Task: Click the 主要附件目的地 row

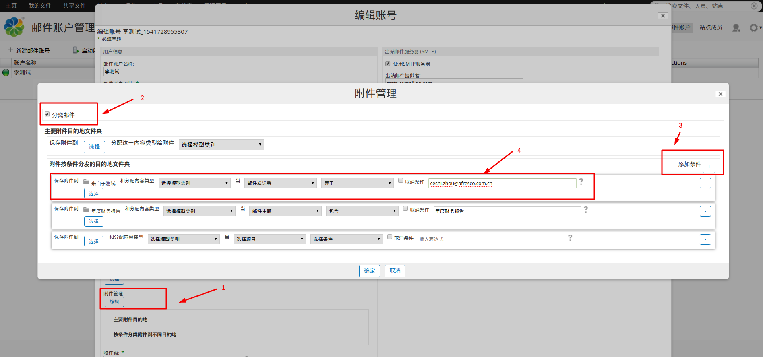Action: click(x=237, y=320)
